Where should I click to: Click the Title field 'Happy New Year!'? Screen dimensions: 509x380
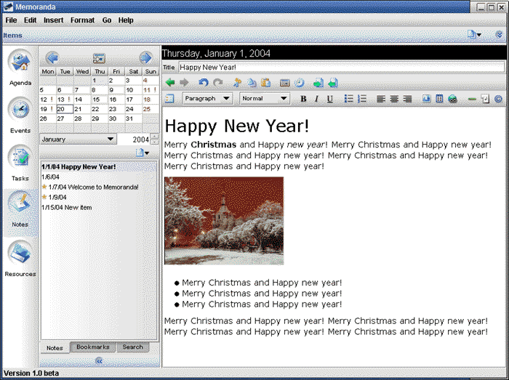(x=342, y=67)
